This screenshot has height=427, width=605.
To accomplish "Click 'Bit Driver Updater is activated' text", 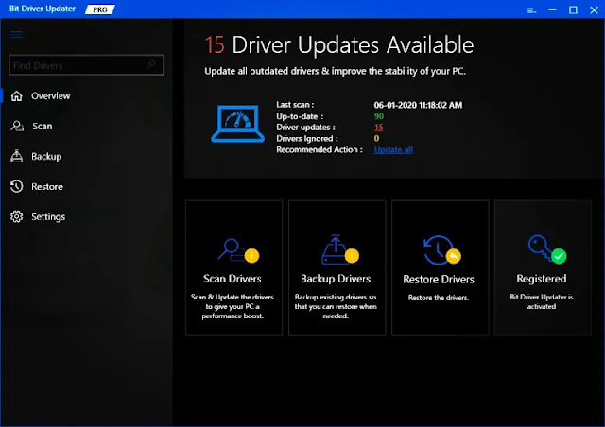I will click(x=542, y=301).
